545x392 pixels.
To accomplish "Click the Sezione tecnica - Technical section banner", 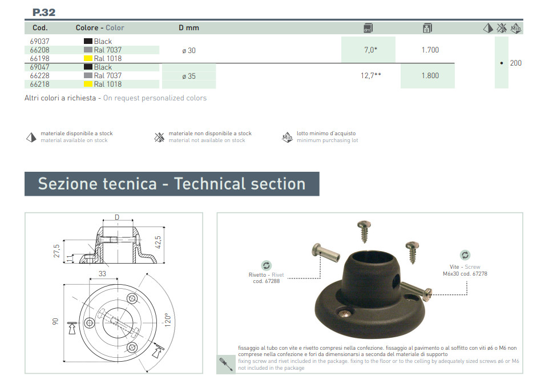I will (x=172, y=184).
